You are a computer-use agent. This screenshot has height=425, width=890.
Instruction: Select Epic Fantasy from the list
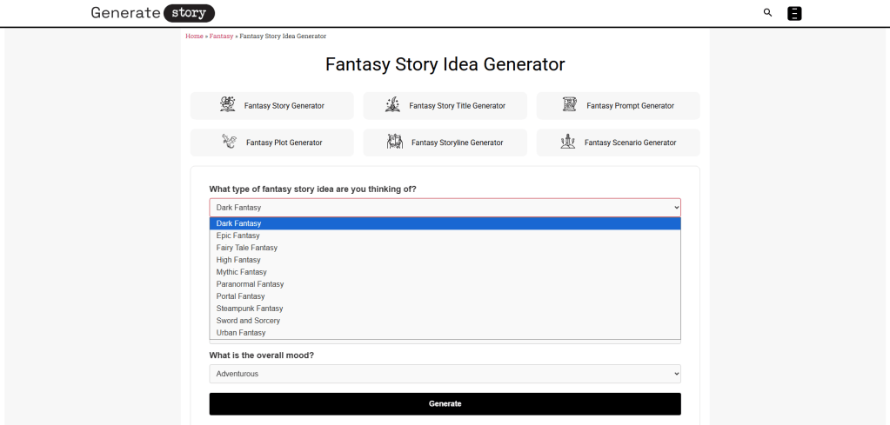click(238, 236)
